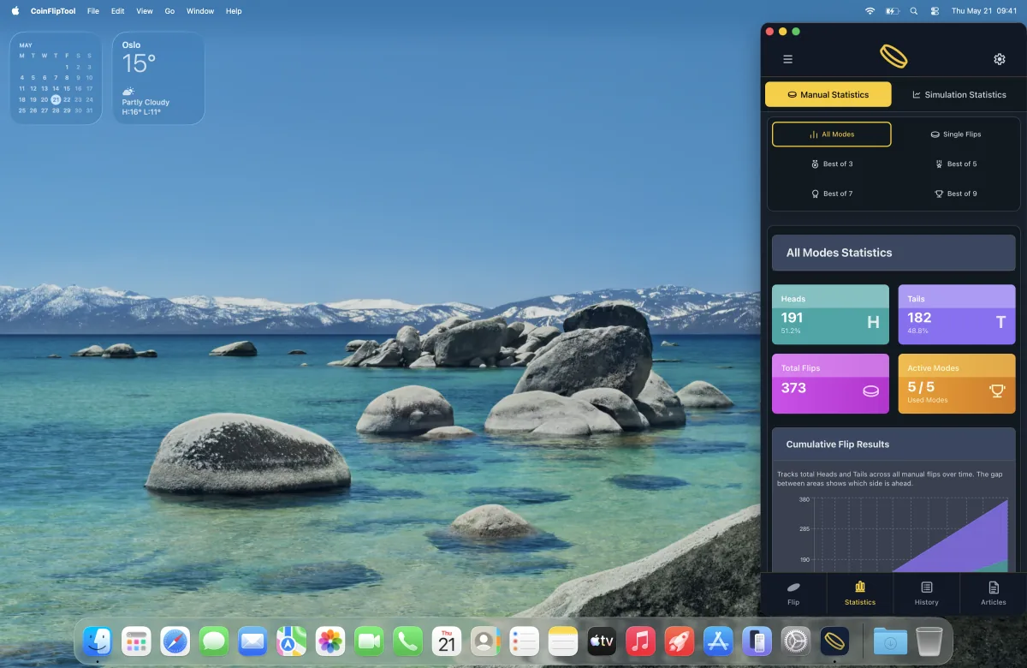Click the H icon on Heads card
The image size is (1027, 668).
pos(873,323)
